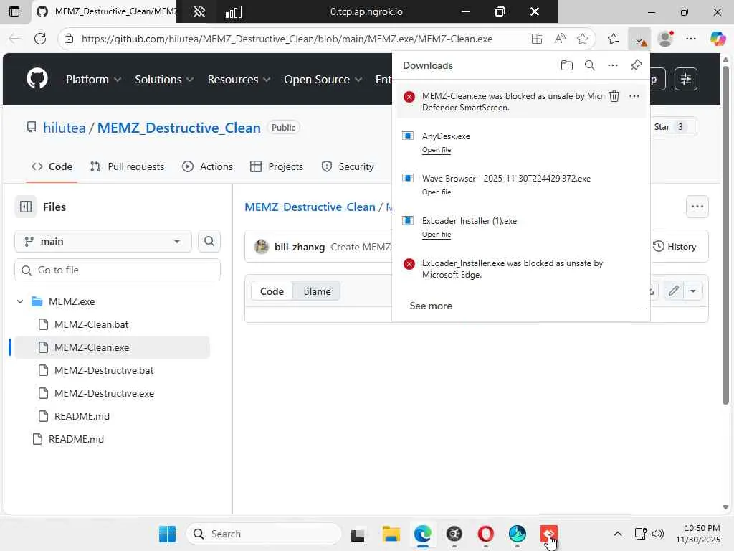View site information lock icon
The image size is (734, 551).
tap(69, 39)
